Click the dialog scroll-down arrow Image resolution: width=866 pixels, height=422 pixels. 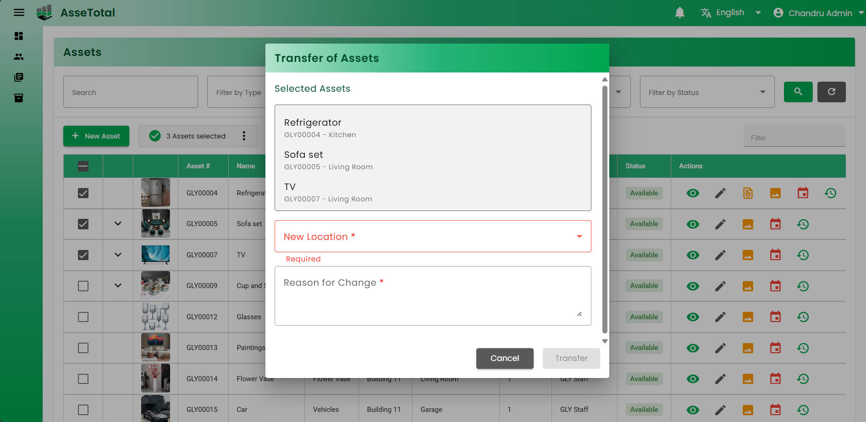click(x=605, y=341)
